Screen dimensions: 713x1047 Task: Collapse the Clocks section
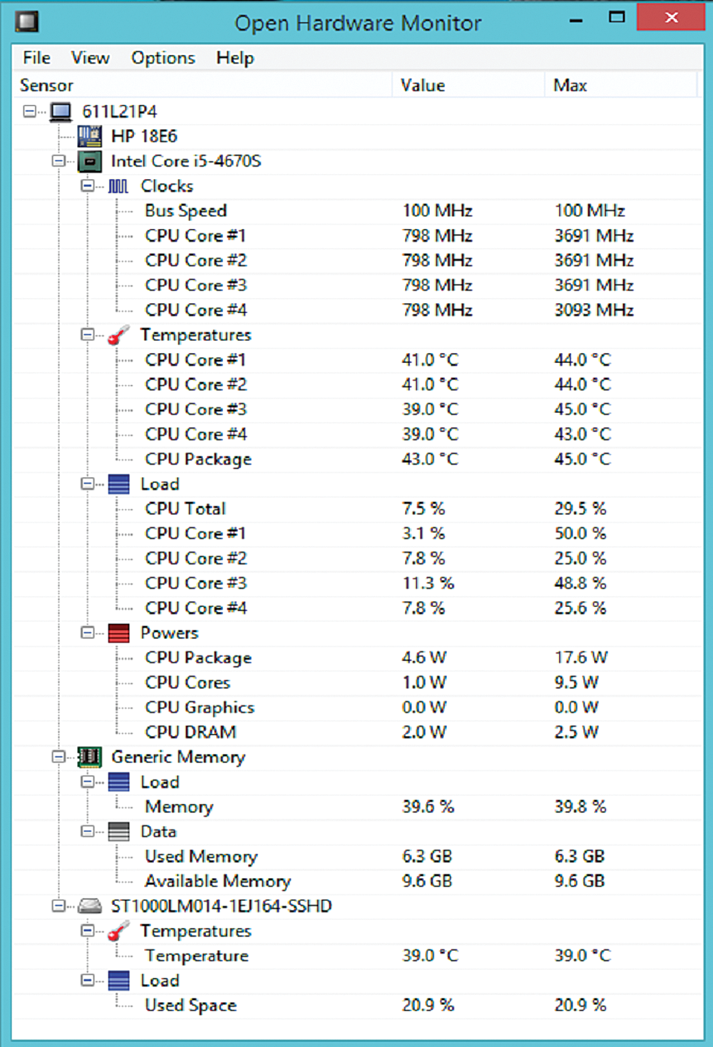(87, 186)
